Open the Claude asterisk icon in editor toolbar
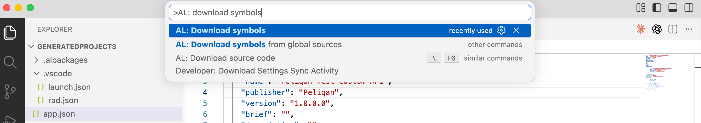Viewport: 701px width, 123px height. [x=641, y=29]
